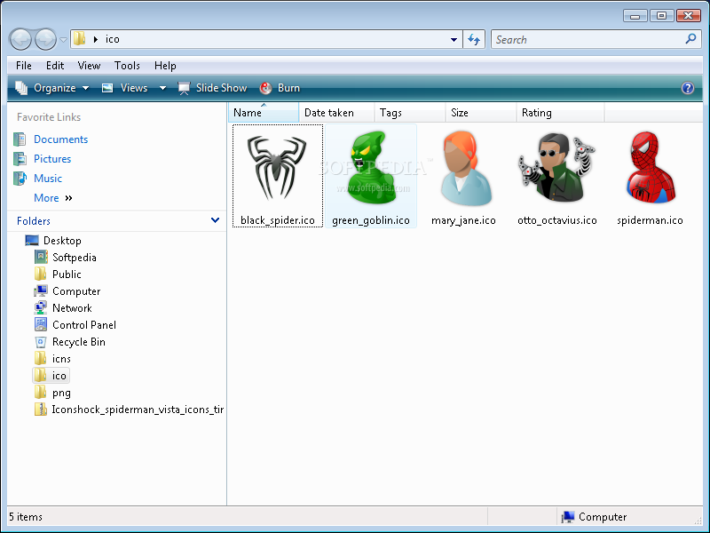Sort by the Size column header
The image size is (710, 533).
481,113
